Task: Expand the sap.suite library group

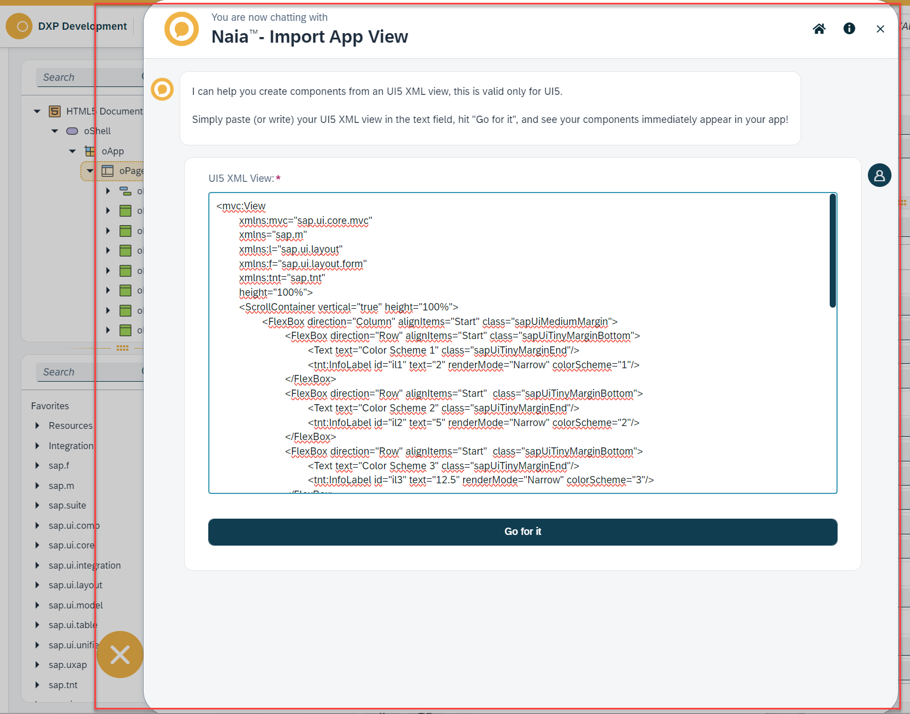Action: click(37, 505)
